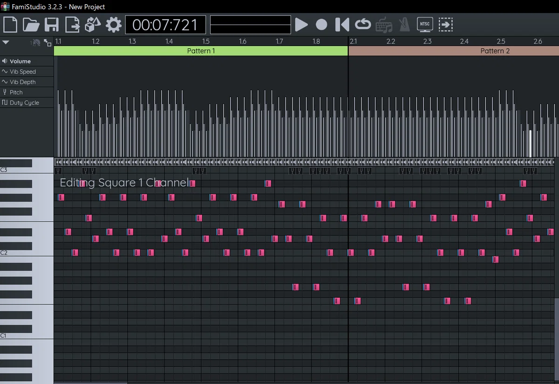Switch the NTSC machine mode icon
Viewport: 559px width, 384px height.
(x=425, y=24)
